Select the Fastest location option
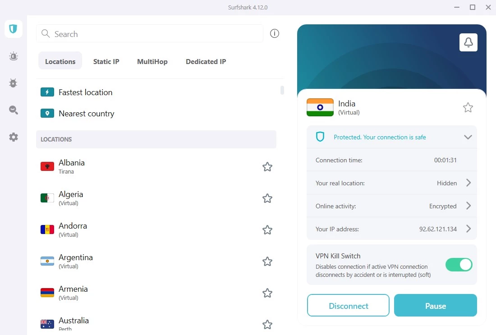This screenshot has width=496, height=335. (85, 92)
